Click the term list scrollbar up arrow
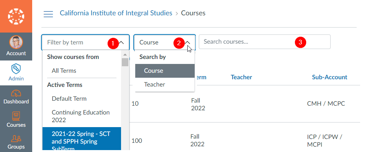The width and height of the screenshot is (367, 152). (125, 54)
